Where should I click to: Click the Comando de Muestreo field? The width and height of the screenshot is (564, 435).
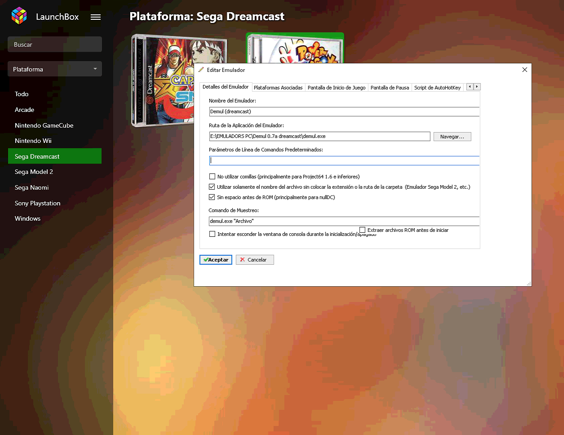pyautogui.click(x=344, y=221)
